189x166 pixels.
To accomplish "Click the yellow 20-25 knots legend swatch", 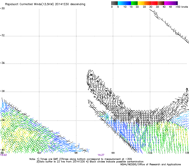I will tap(141, 3).
